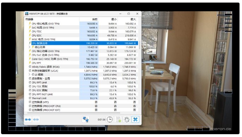242x137 pixels.
Task: Click the 最大 column header
Action: (x=127, y=19)
